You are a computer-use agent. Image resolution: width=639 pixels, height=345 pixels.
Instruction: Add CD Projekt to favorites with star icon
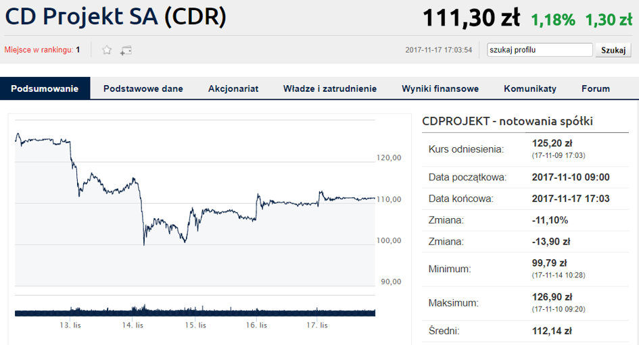pyautogui.click(x=107, y=50)
